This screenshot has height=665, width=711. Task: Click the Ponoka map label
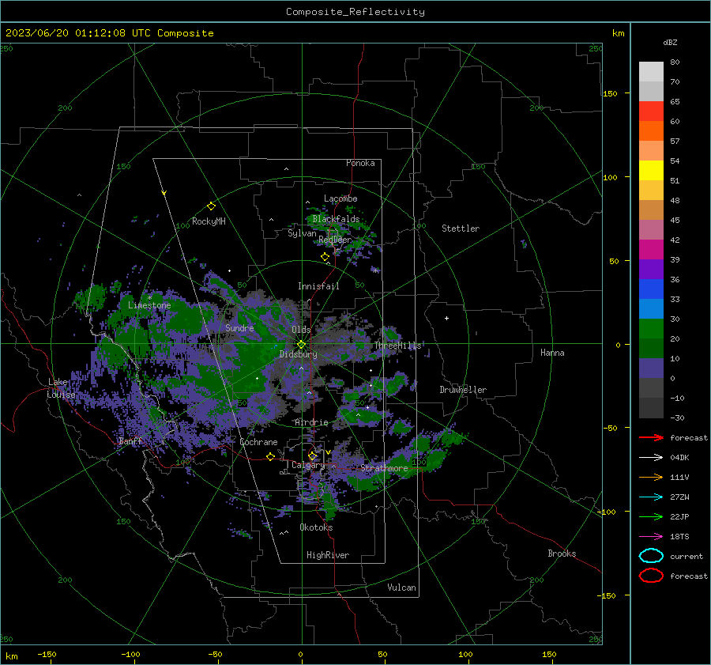click(360, 163)
